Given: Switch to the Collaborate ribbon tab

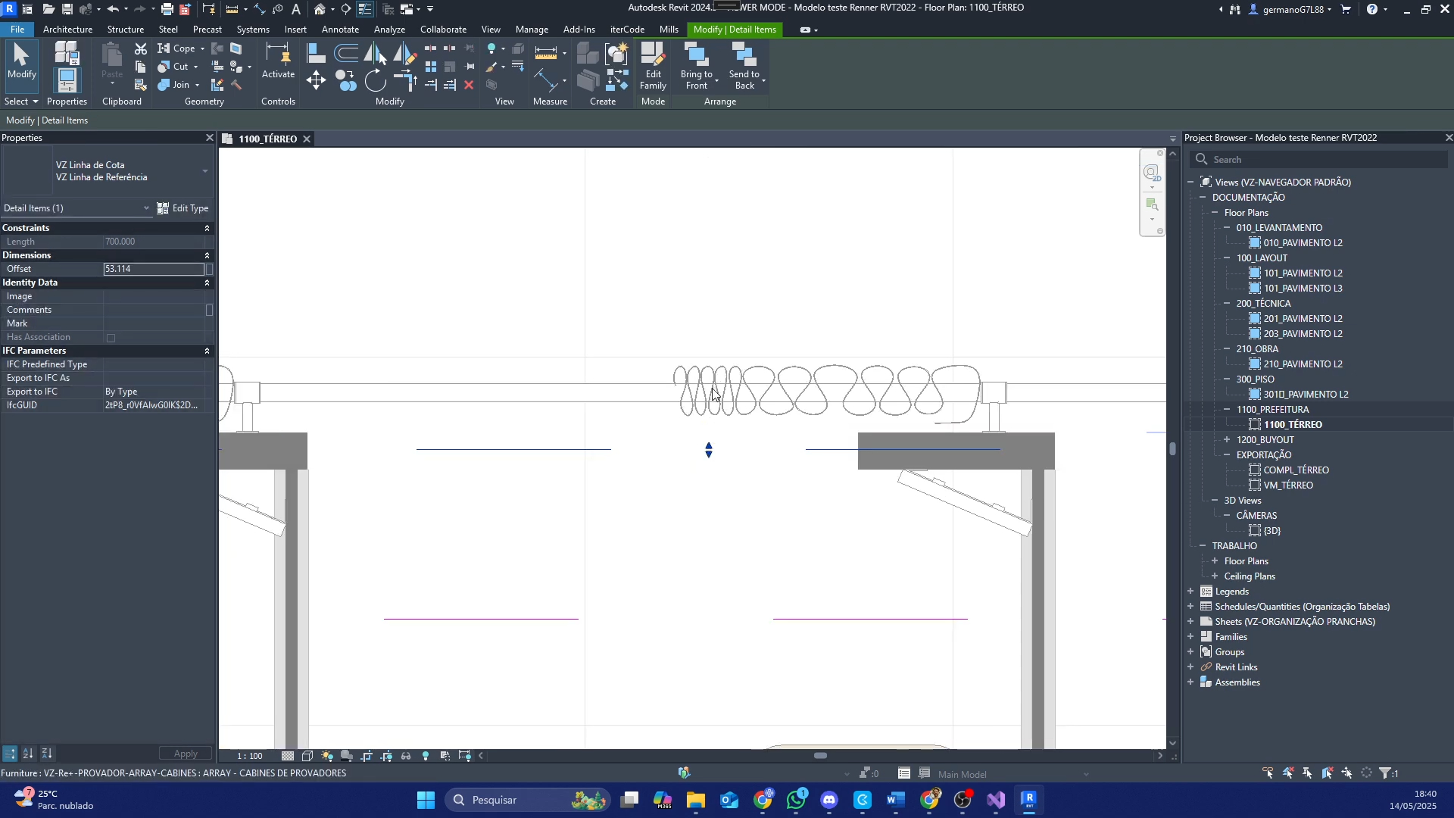Looking at the screenshot, I should 443,30.
